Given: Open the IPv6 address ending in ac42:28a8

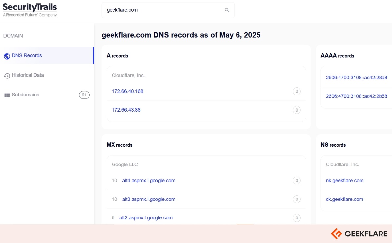Looking at the screenshot, I should point(357,78).
